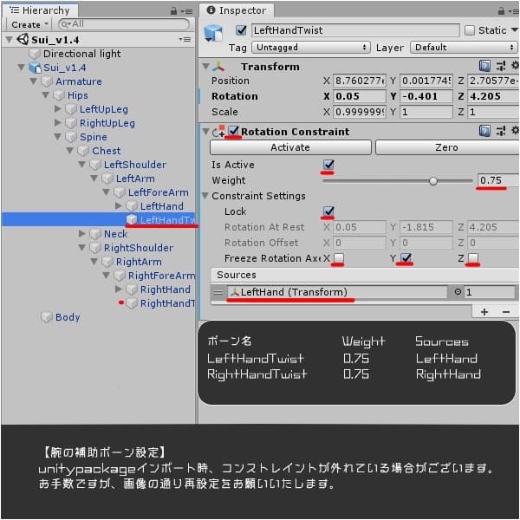Viewport: 520px width, 520px height.
Task: Switch to the Hierarchy tab
Action: pos(40,10)
